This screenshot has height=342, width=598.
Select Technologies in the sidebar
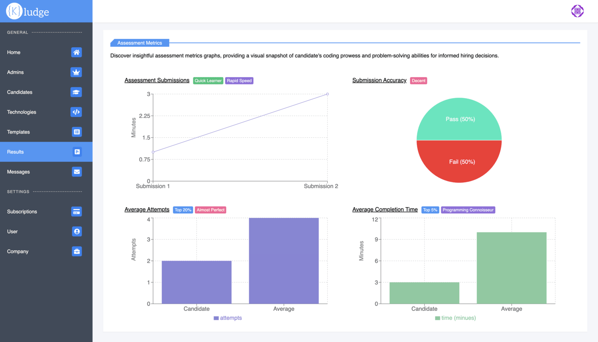46,112
